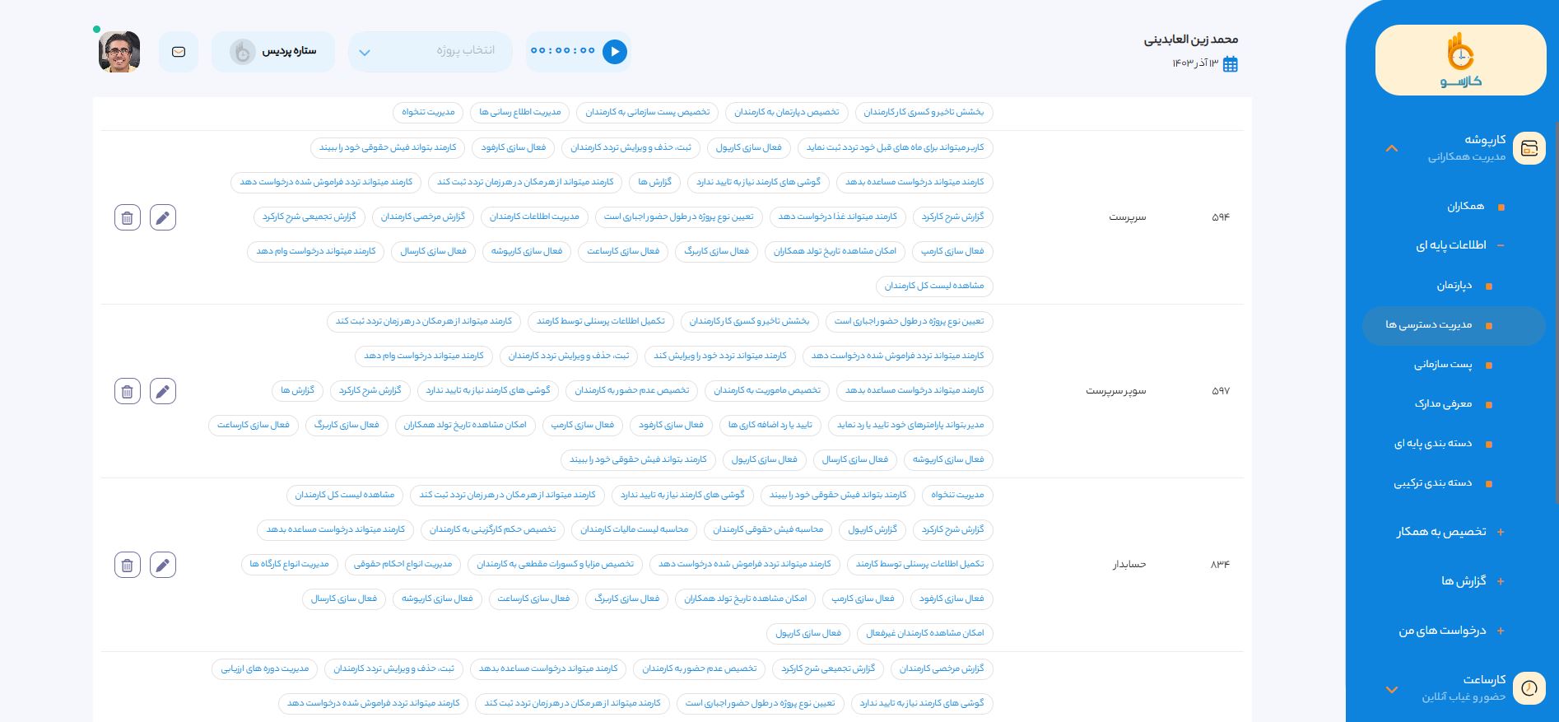
Task: Click the ستاره پردیس company button
Action: click(273, 52)
